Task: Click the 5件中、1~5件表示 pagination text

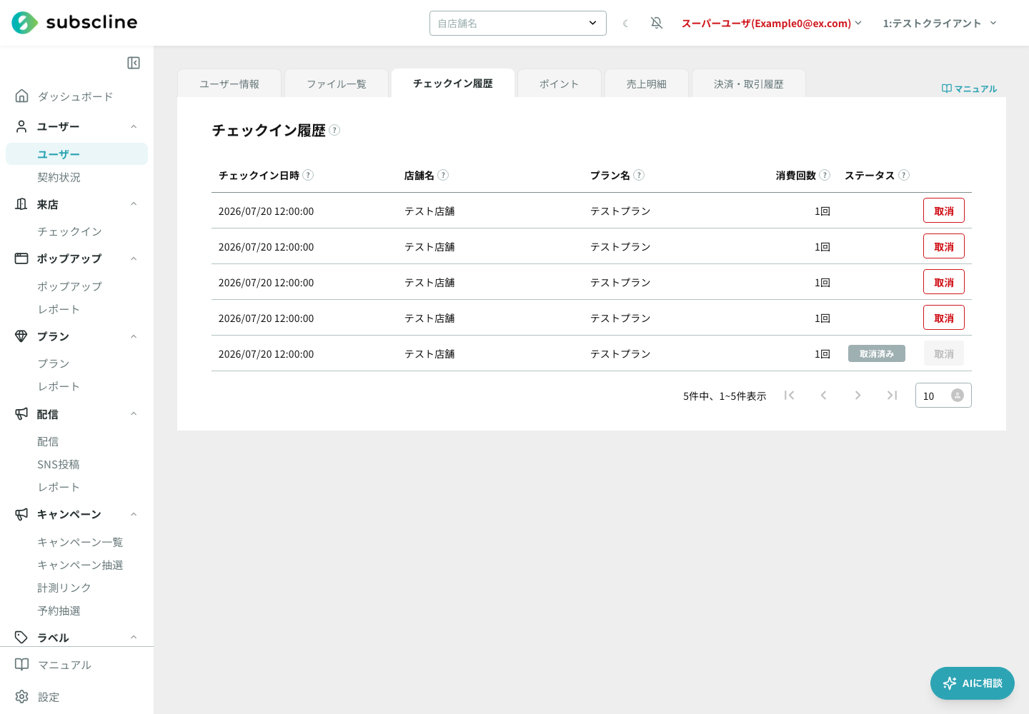Action: (725, 396)
